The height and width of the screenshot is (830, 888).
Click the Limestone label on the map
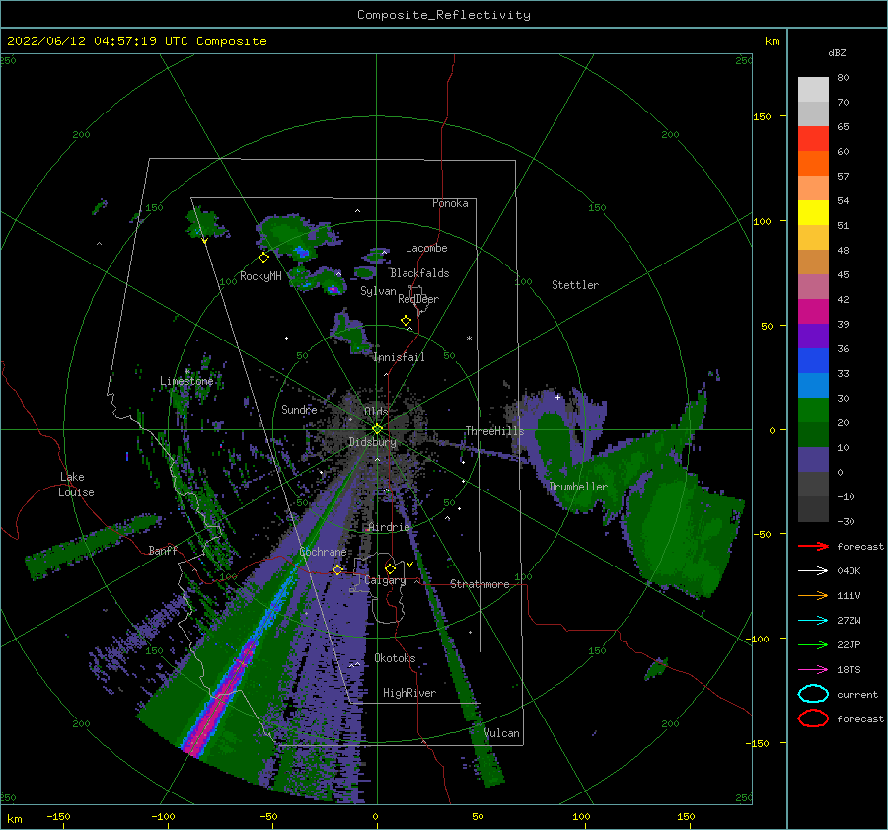[186, 381]
